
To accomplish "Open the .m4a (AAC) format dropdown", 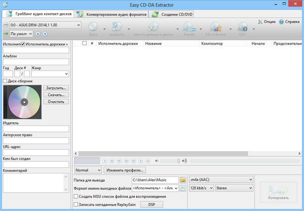I will click(249, 180).
